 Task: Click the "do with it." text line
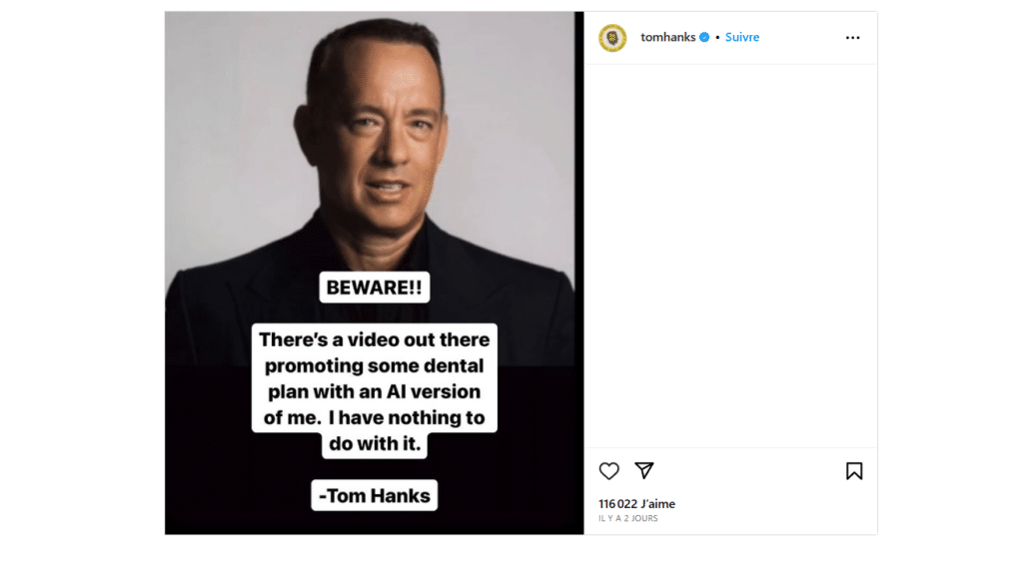point(375,444)
